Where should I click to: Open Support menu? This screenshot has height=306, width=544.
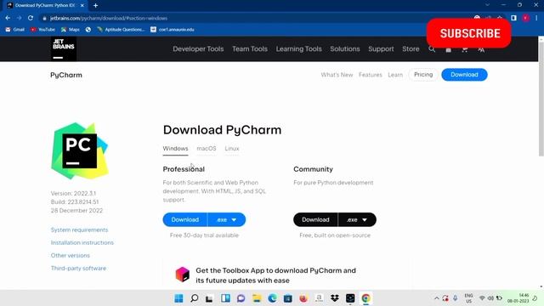click(x=381, y=49)
